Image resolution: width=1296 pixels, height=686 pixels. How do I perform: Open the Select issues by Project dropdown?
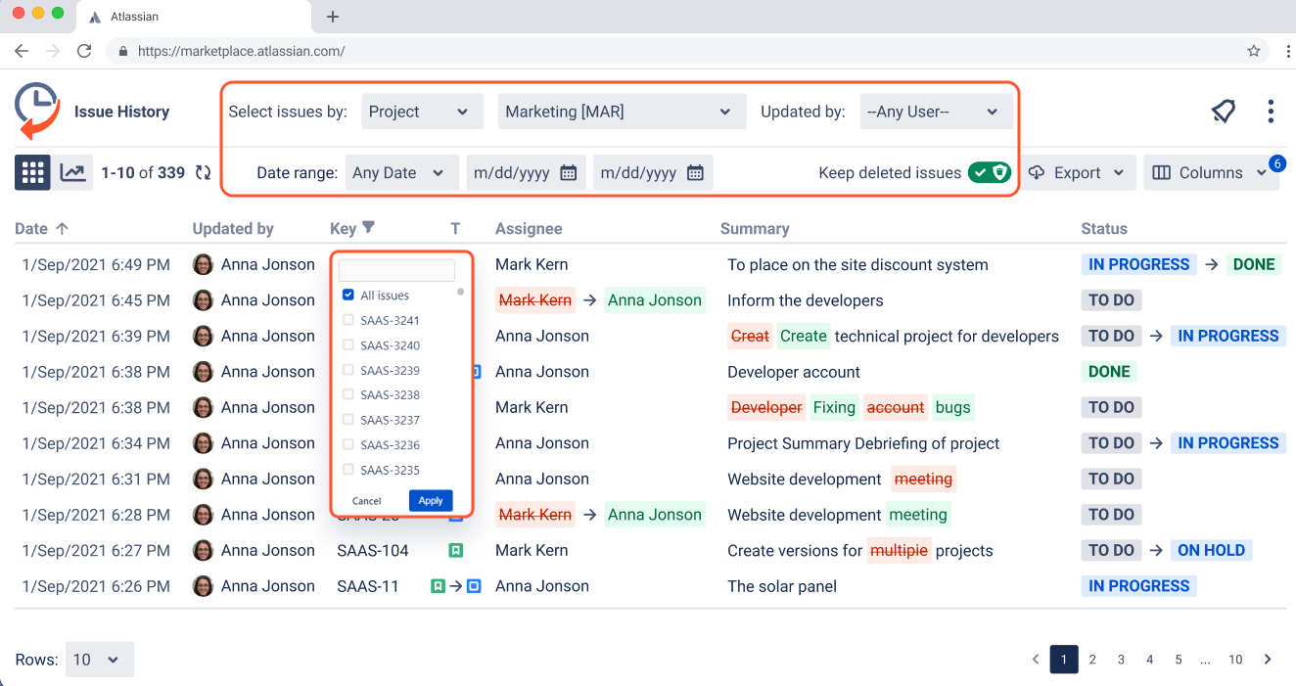[422, 111]
